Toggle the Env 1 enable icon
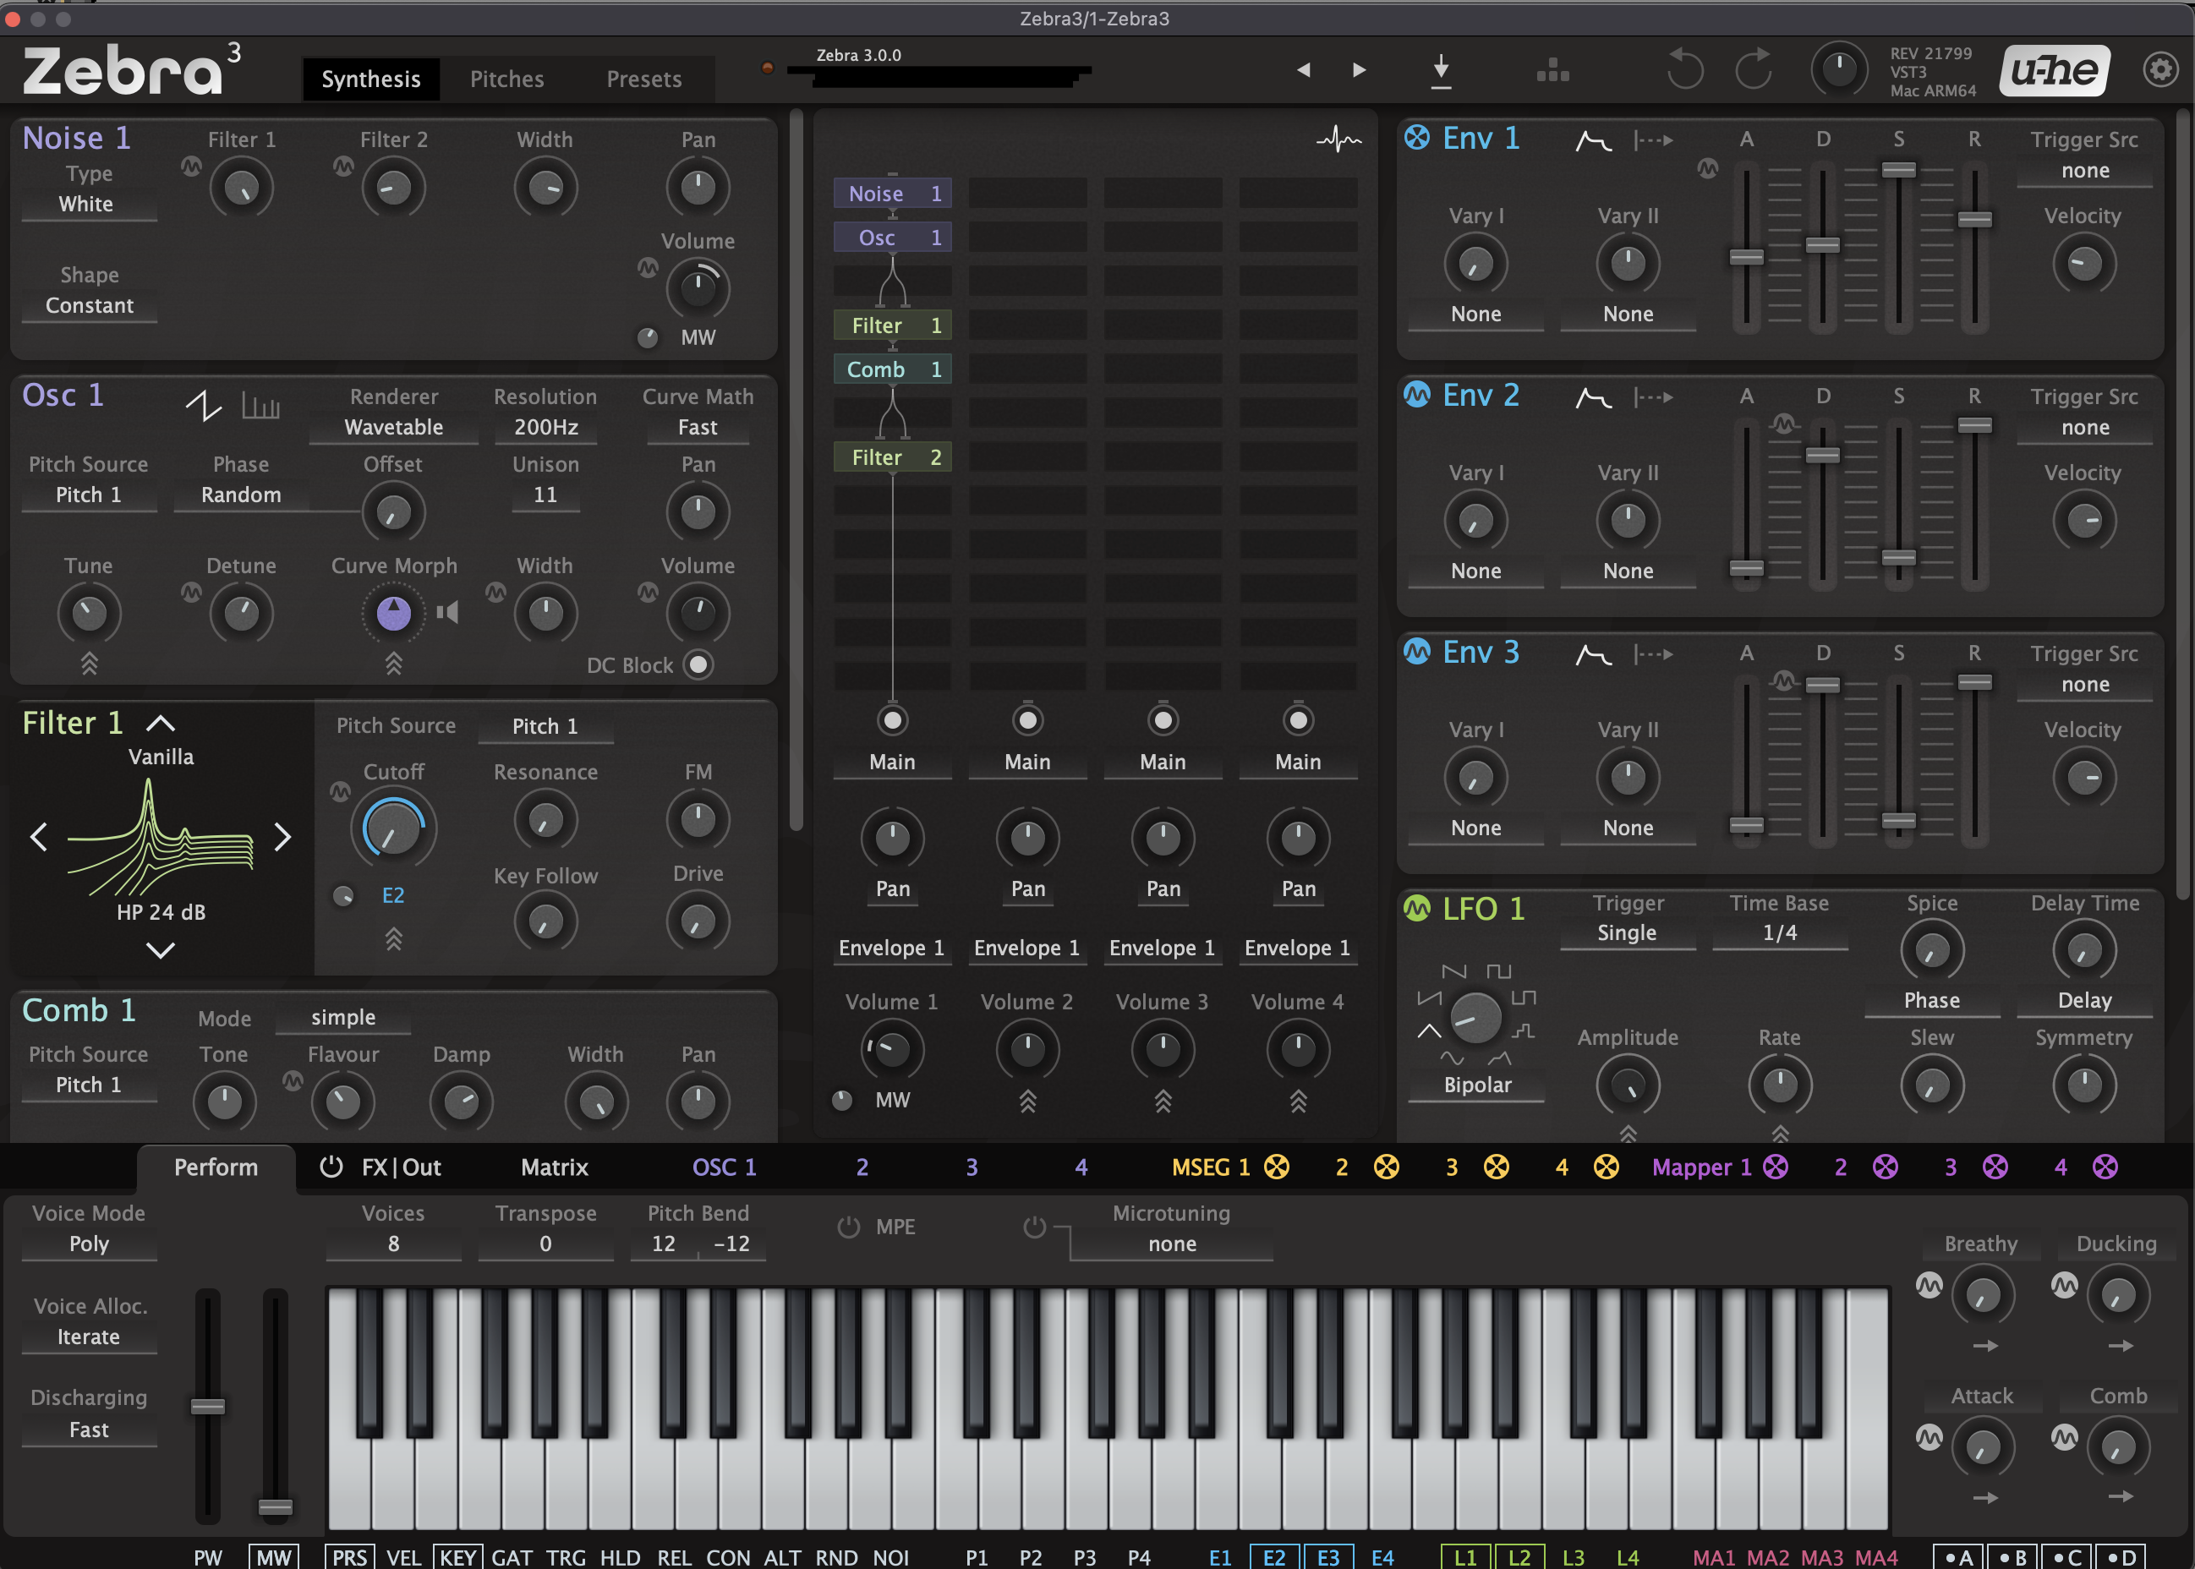 tap(1417, 138)
